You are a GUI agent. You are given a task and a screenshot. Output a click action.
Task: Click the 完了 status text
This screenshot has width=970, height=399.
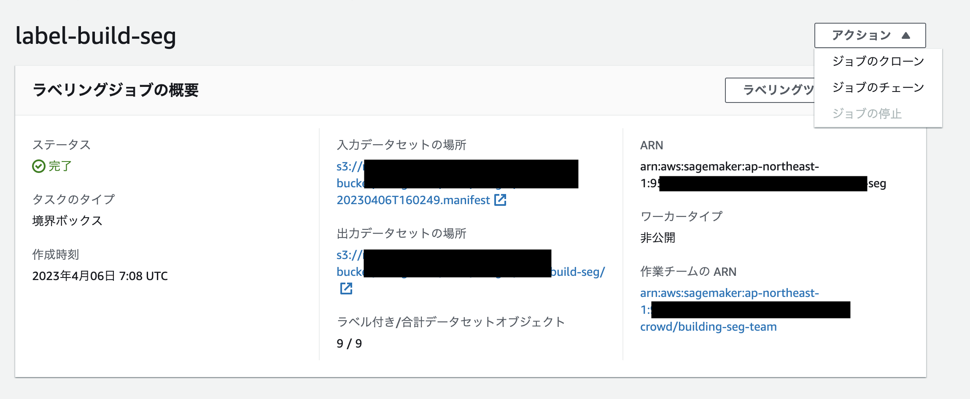coord(60,166)
